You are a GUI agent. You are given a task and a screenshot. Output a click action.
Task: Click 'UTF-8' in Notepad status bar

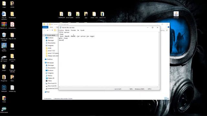[x=149, y=89]
